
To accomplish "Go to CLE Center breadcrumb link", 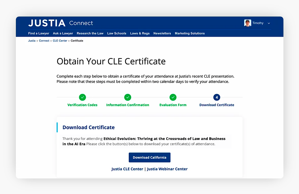I will click(60, 41).
